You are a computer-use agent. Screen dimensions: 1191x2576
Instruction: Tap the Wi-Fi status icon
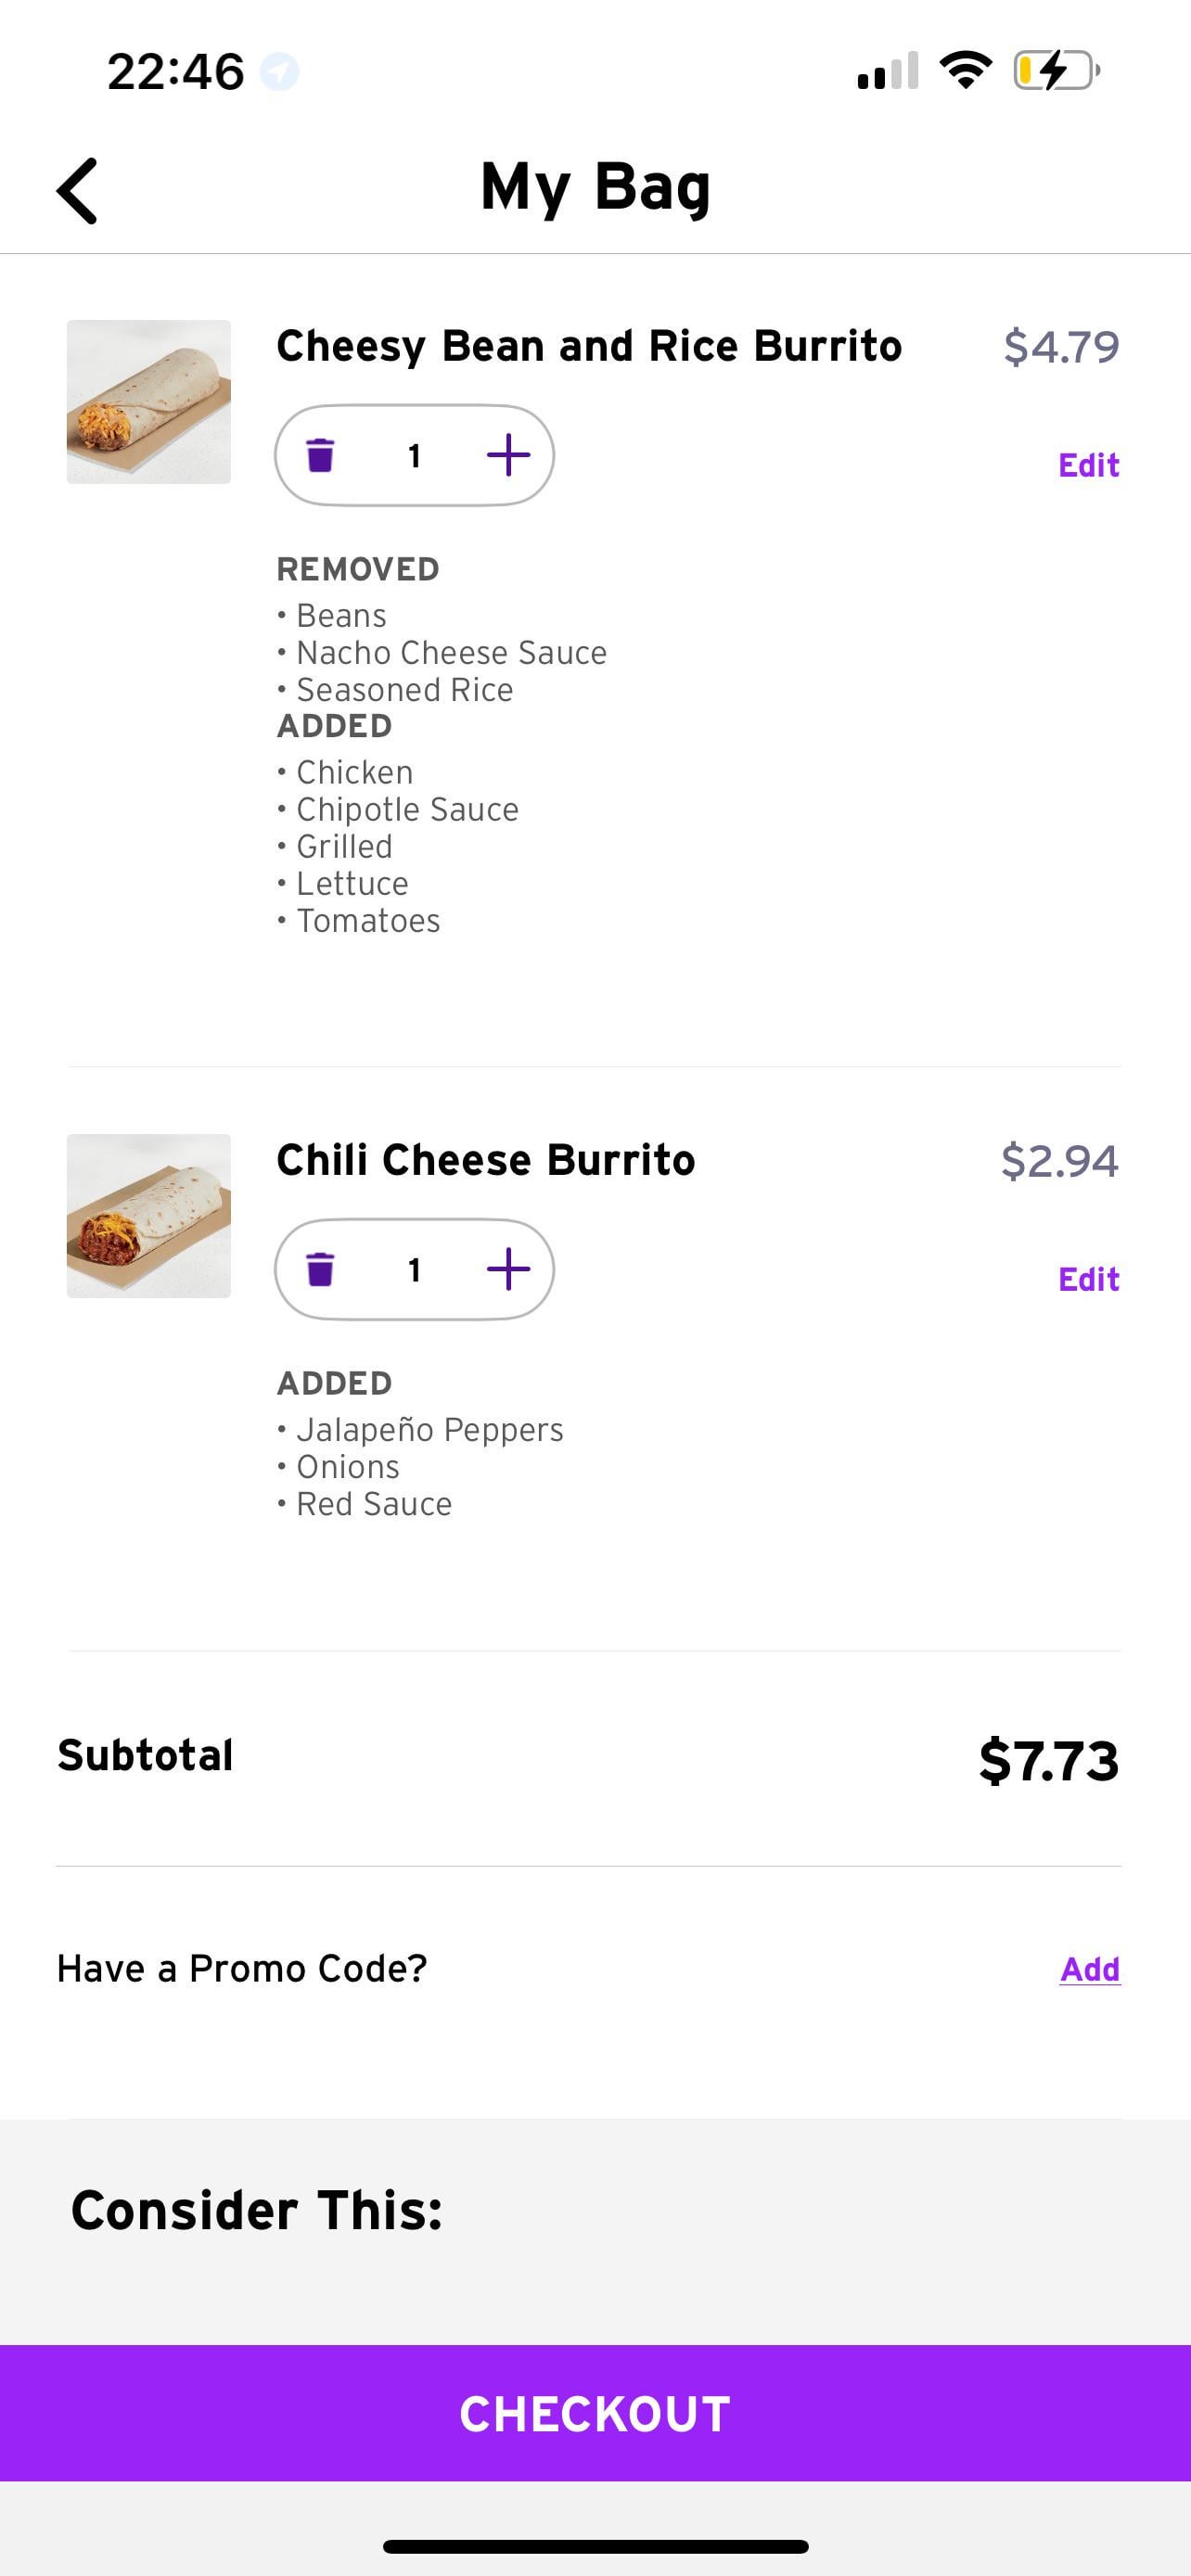(965, 71)
